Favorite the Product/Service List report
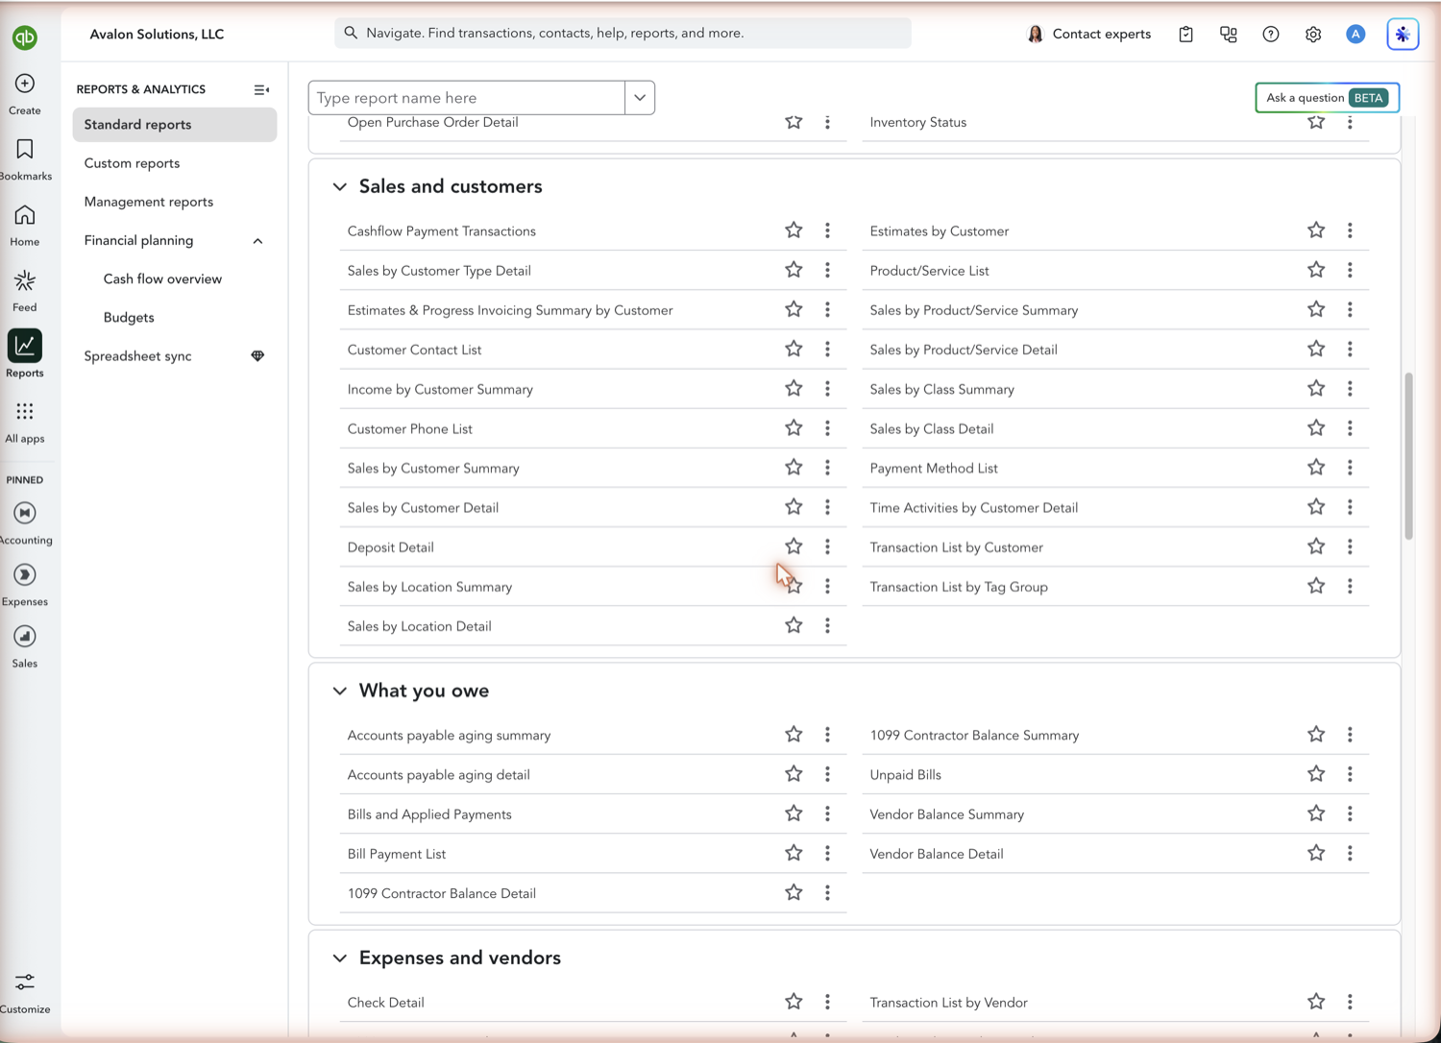Image resolution: width=1441 pixels, height=1043 pixels. 1316,270
